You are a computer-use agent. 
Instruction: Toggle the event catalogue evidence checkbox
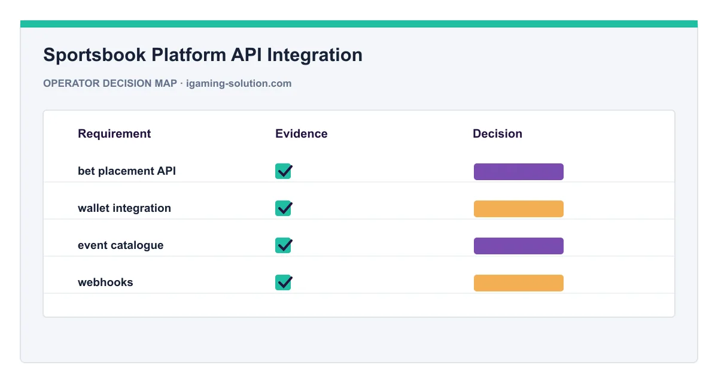pyautogui.click(x=284, y=245)
